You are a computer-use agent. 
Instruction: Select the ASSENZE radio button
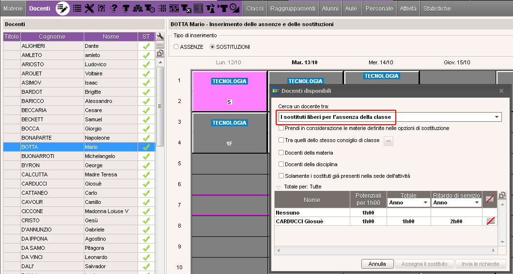click(x=176, y=47)
